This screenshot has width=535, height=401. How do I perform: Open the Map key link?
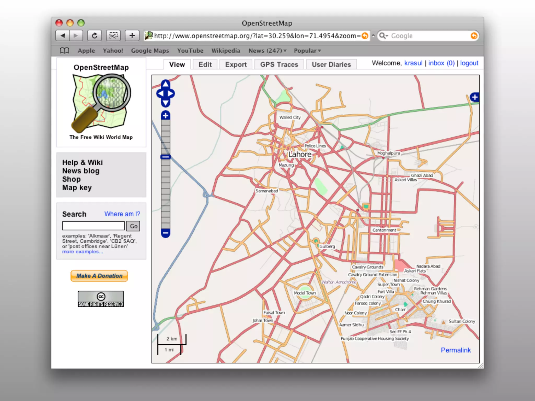coord(77,187)
